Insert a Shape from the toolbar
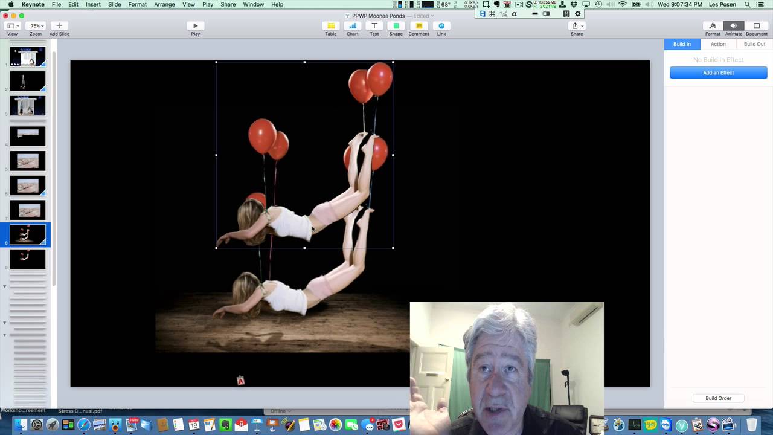The height and width of the screenshot is (435, 773). pyautogui.click(x=396, y=26)
